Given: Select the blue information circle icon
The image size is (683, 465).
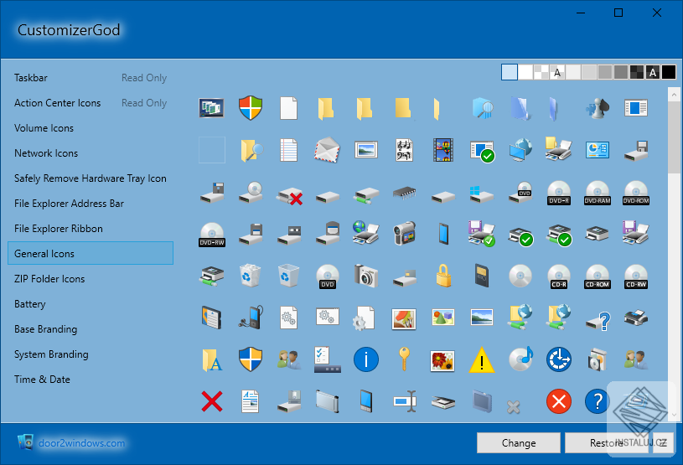Looking at the screenshot, I should [x=366, y=359].
